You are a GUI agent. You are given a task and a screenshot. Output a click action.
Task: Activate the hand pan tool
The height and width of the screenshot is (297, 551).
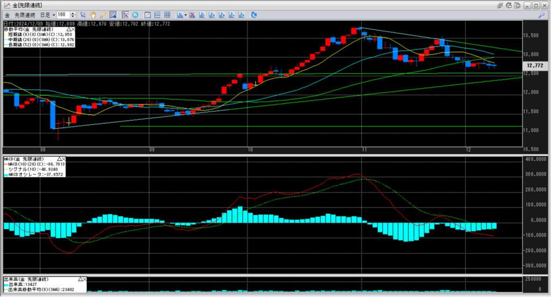93,15
